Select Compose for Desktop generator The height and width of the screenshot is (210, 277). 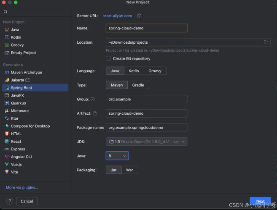(x=35, y=126)
